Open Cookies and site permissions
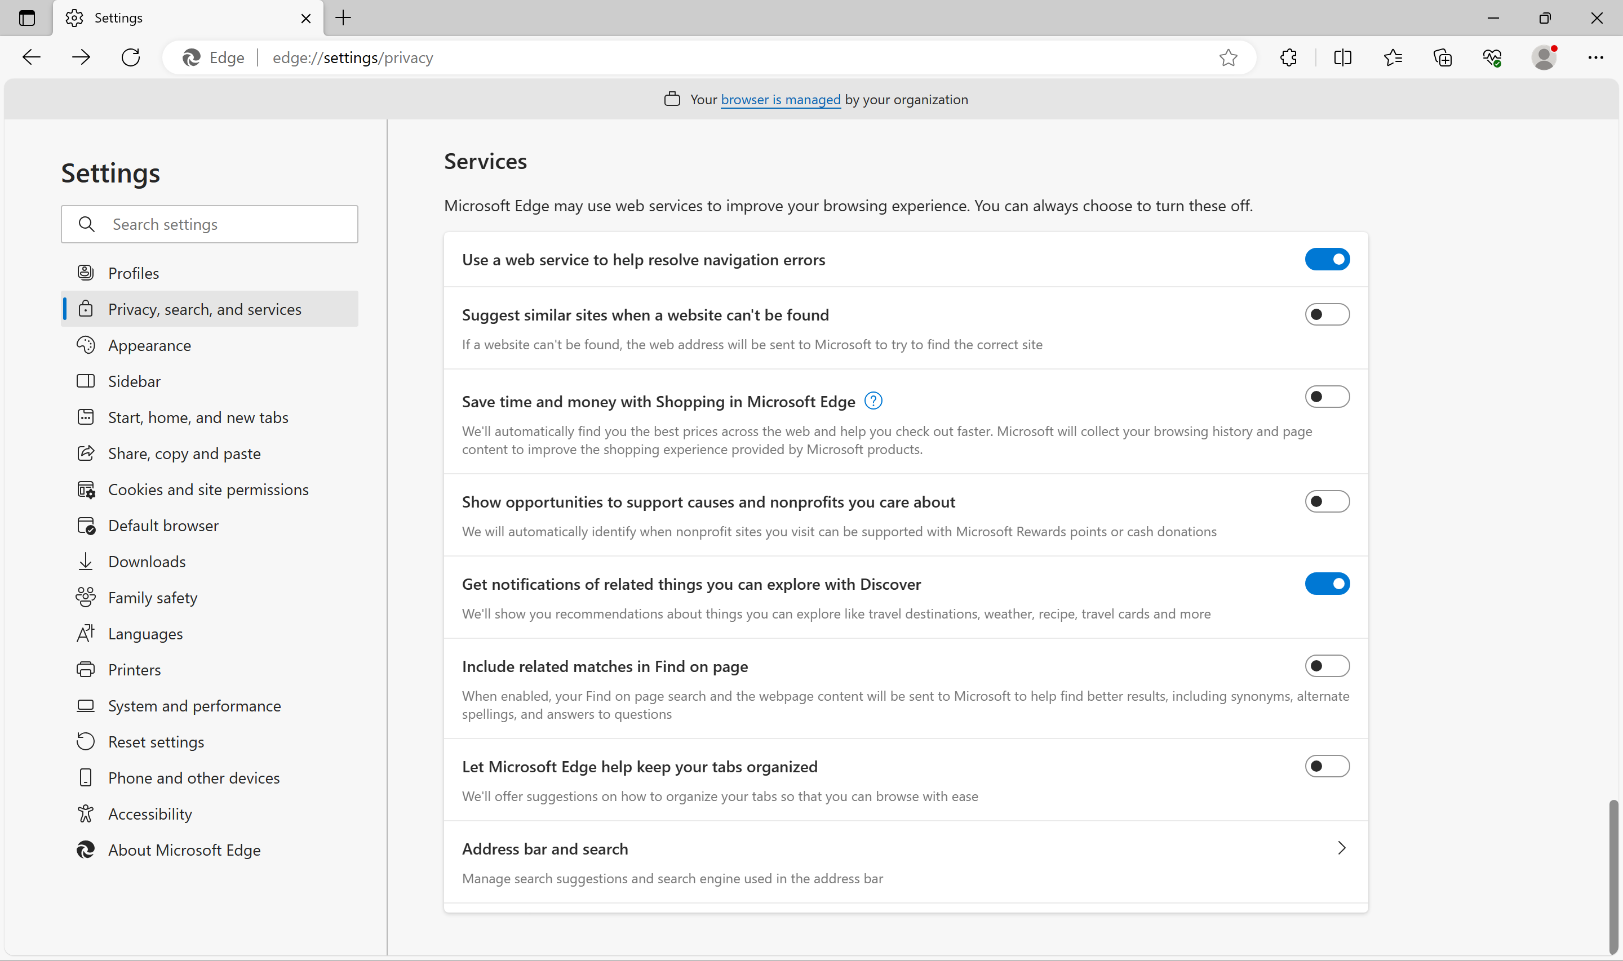The image size is (1623, 961). [210, 490]
